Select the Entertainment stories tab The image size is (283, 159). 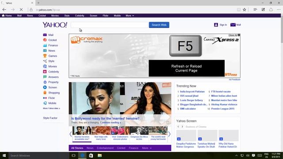click(105, 148)
